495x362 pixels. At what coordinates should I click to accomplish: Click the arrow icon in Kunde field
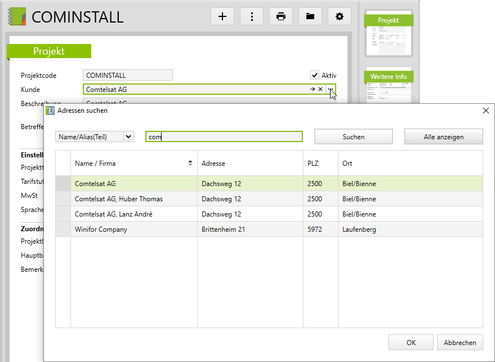(312, 90)
